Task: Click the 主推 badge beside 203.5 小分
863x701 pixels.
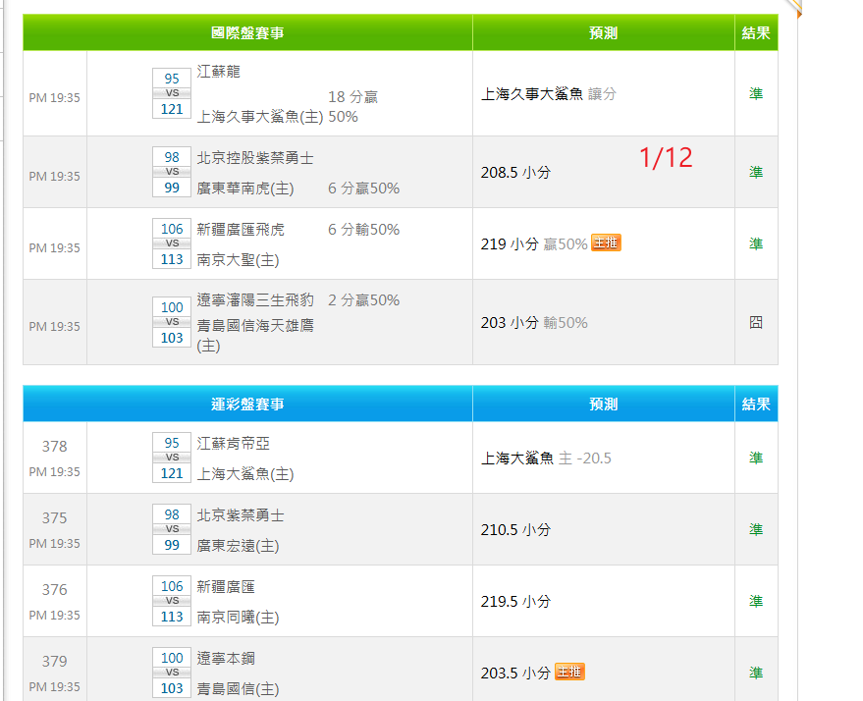Action: [569, 673]
